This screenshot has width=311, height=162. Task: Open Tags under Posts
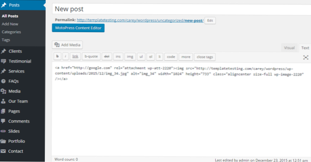pos(6,40)
